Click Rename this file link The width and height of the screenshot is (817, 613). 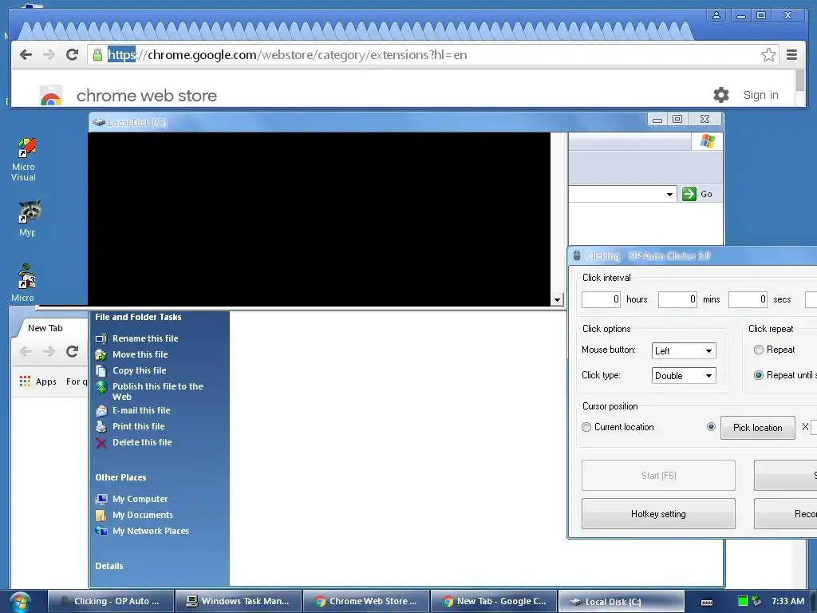[145, 338]
